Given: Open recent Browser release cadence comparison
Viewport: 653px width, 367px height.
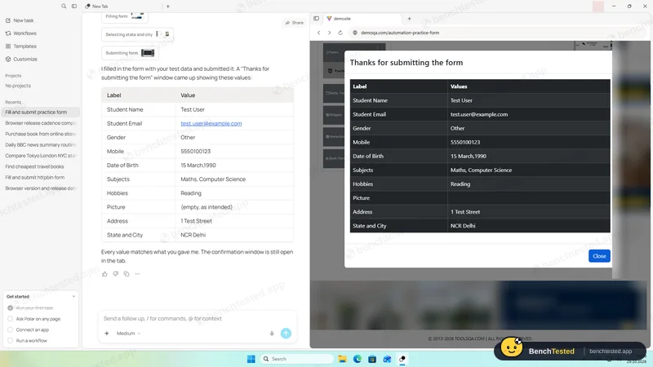Looking at the screenshot, I should tap(40, 123).
